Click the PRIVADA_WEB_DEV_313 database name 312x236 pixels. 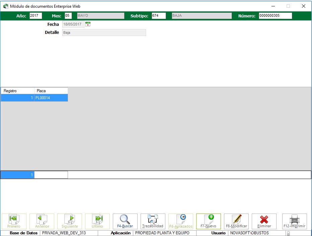(64, 233)
